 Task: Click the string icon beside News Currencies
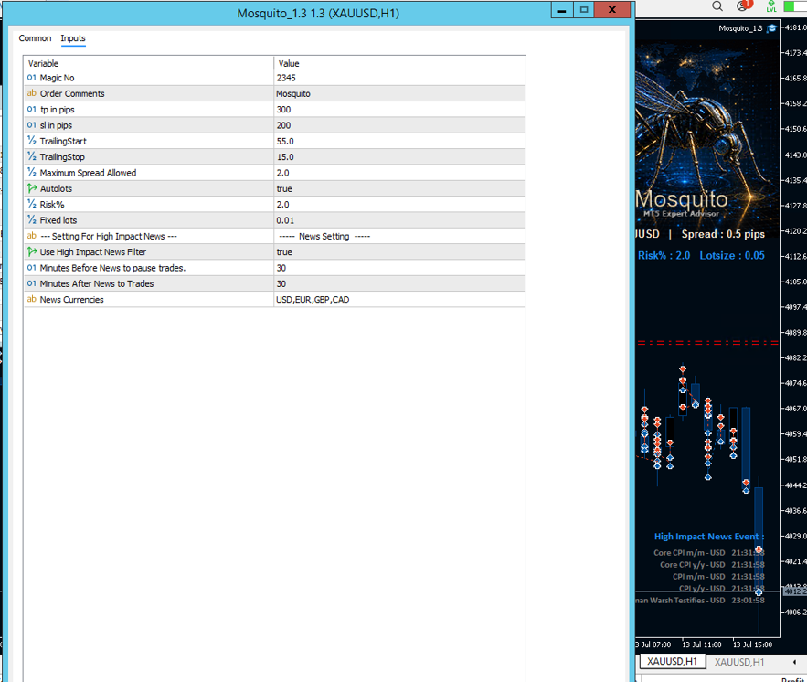coord(31,299)
